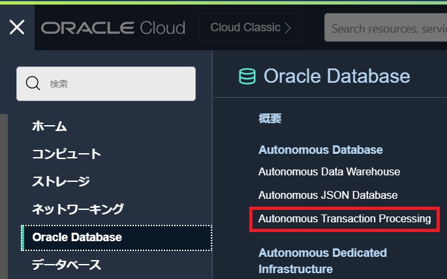Click the magnifier icon in the menu search
447x279 pixels.
point(33,83)
